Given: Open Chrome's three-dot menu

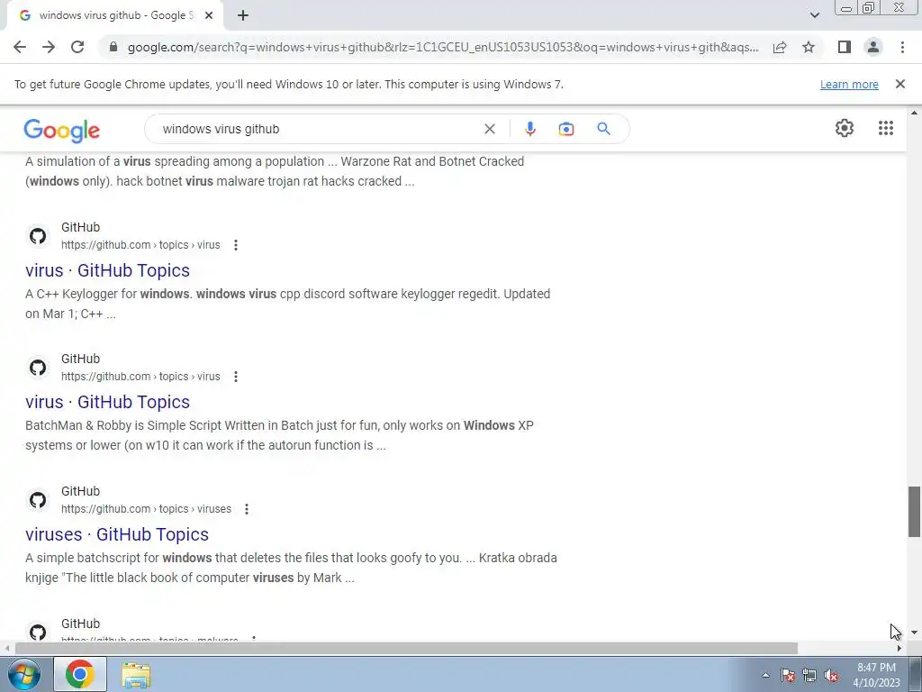Looking at the screenshot, I should click(x=902, y=47).
